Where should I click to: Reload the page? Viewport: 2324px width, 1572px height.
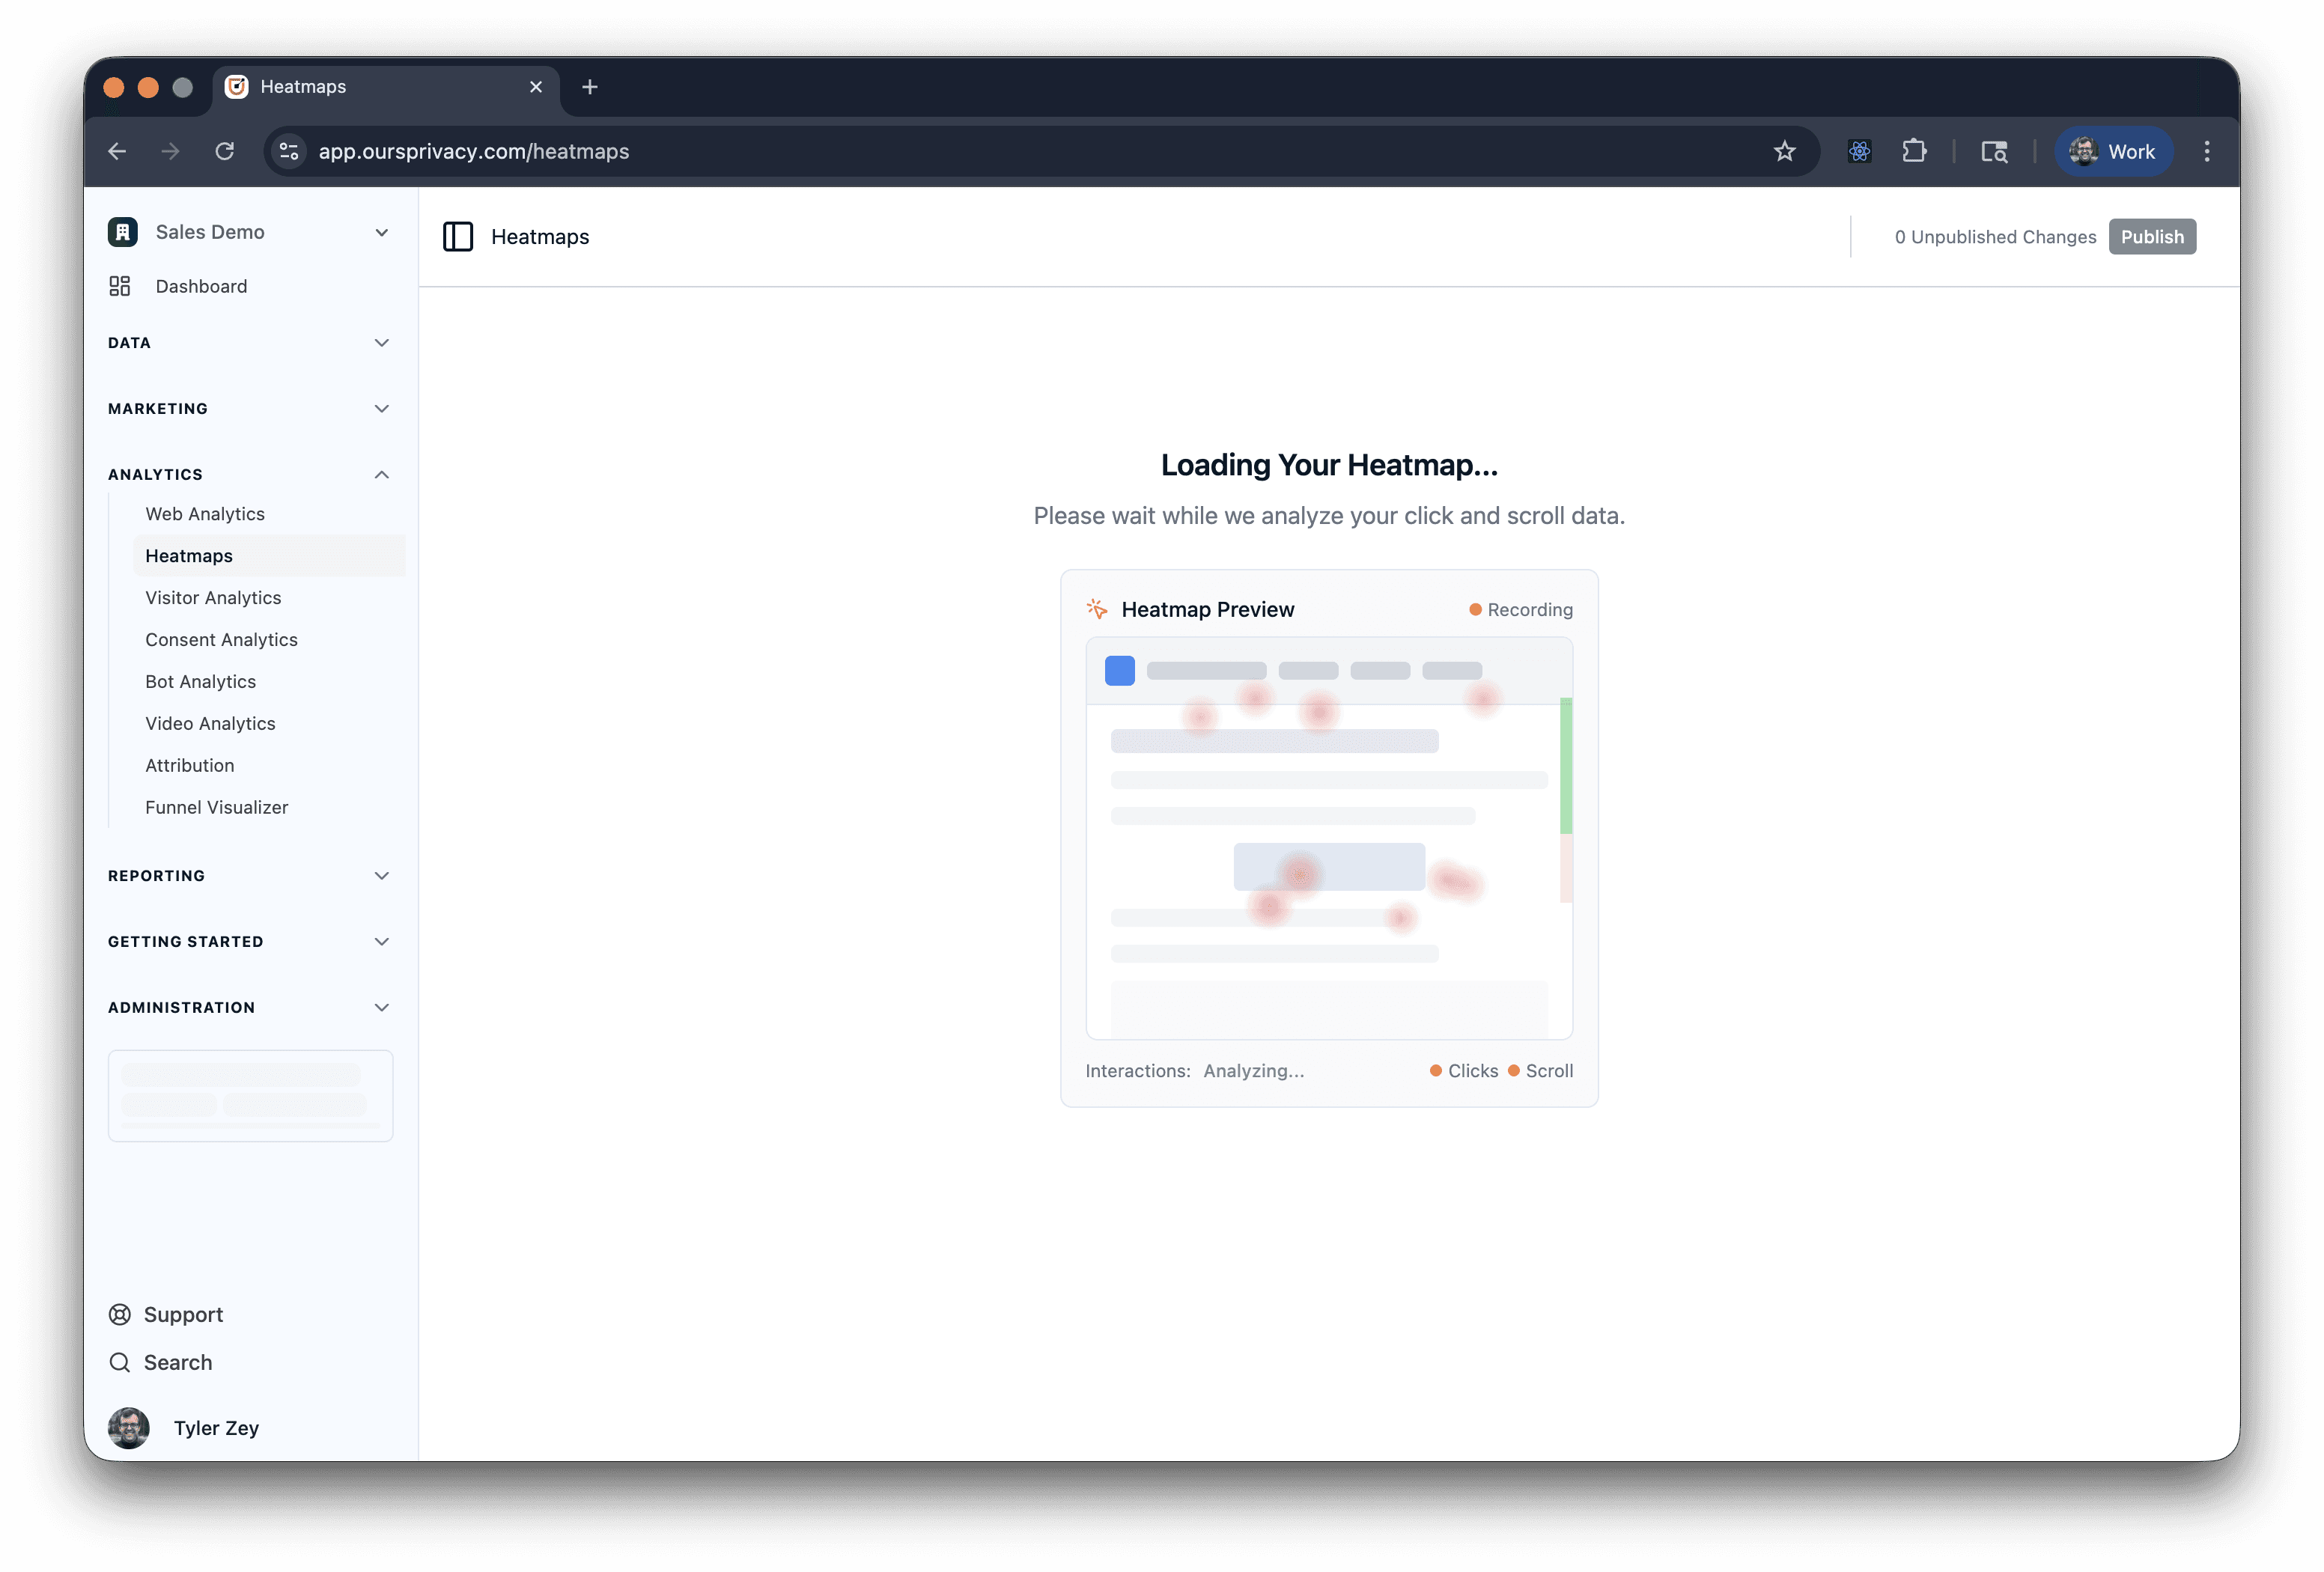tap(225, 151)
